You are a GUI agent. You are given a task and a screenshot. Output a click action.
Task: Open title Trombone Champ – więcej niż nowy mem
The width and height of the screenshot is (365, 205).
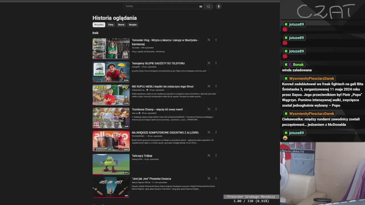(157, 109)
